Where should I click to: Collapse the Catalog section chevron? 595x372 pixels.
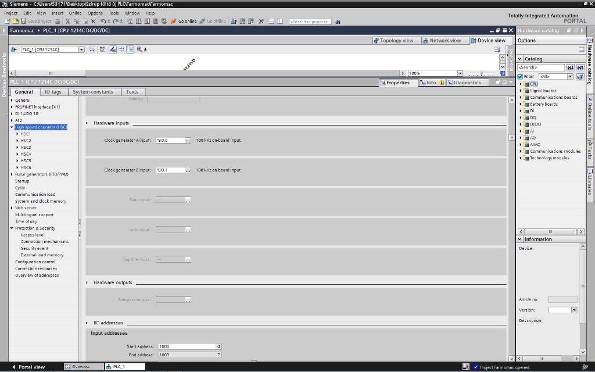pyautogui.click(x=520, y=59)
